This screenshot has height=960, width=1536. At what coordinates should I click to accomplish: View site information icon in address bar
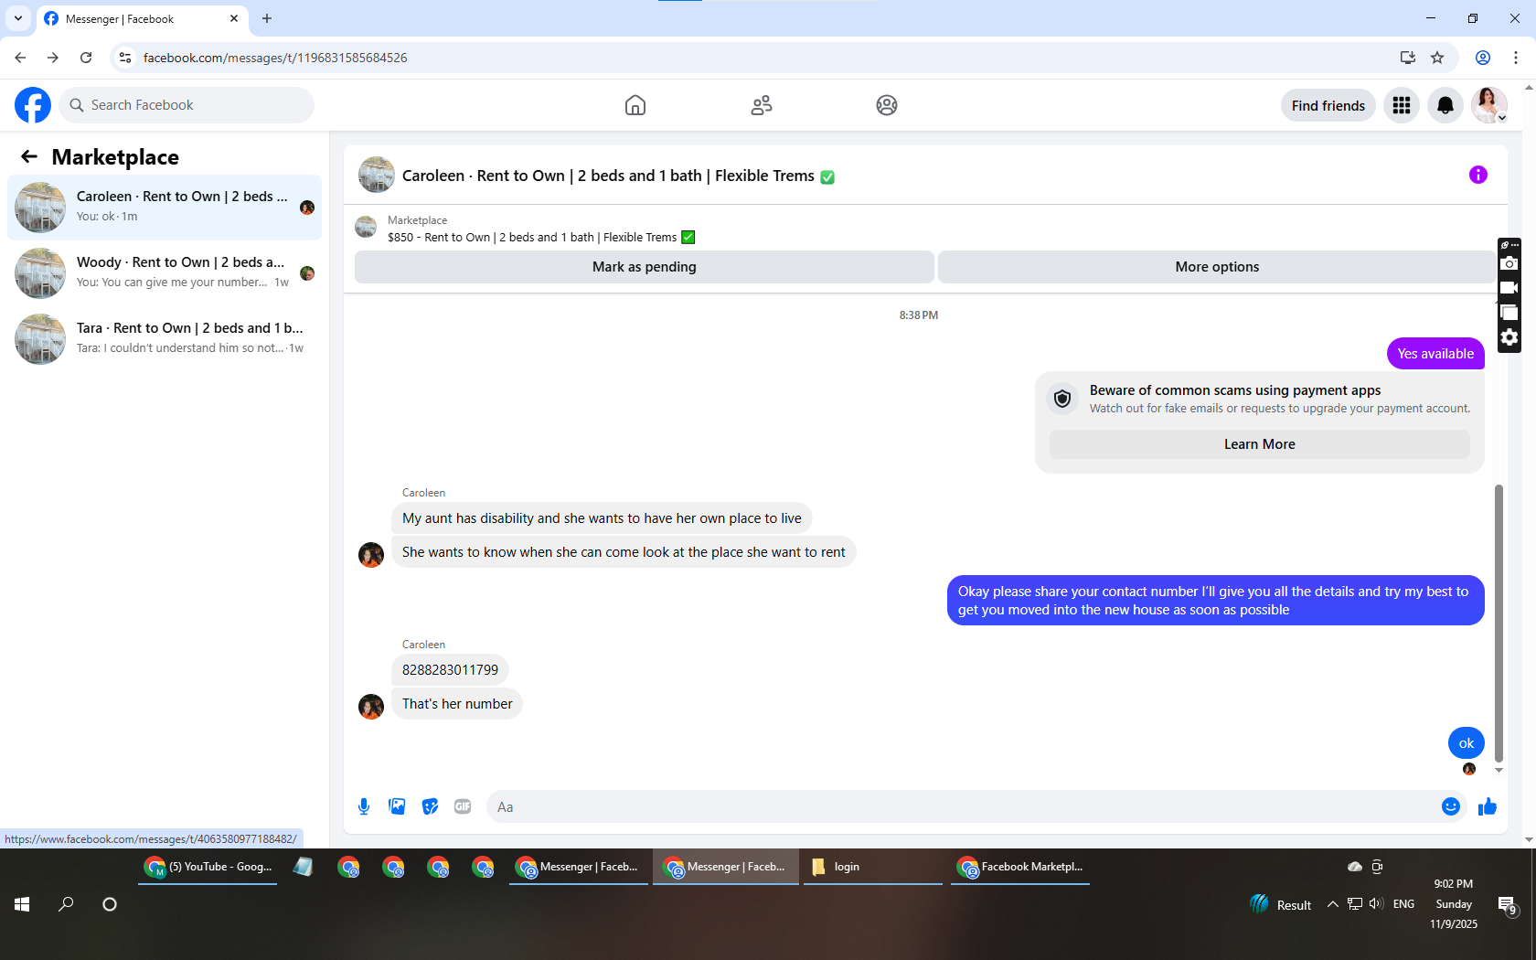[x=125, y=58]
